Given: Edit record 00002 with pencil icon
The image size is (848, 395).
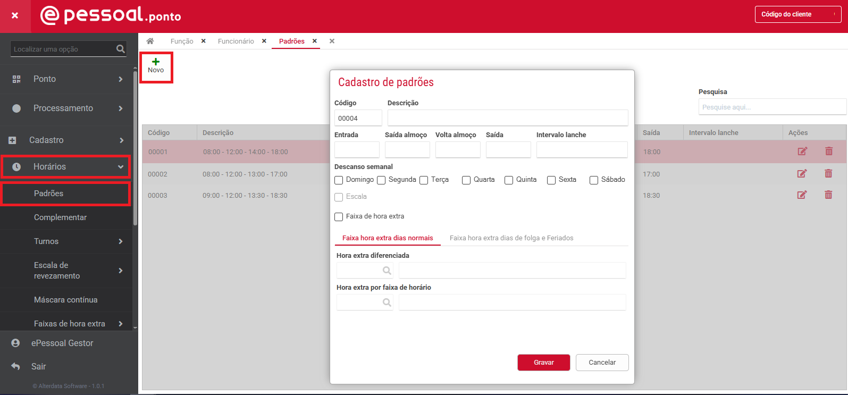Looking at the screenshot, I should 802,173.
